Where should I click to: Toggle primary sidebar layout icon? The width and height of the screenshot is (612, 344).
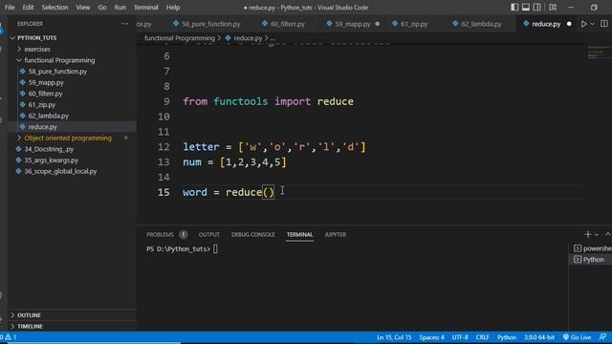point(514,7)
